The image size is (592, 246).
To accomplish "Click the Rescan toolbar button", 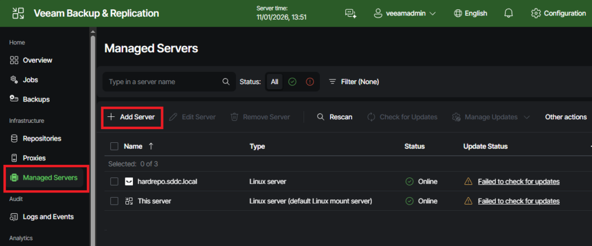I will coord(335,117).
